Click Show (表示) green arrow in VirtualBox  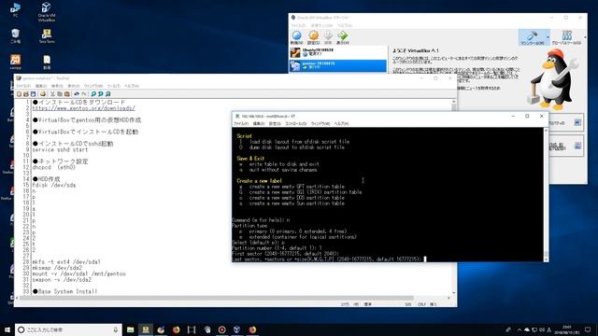343,37
